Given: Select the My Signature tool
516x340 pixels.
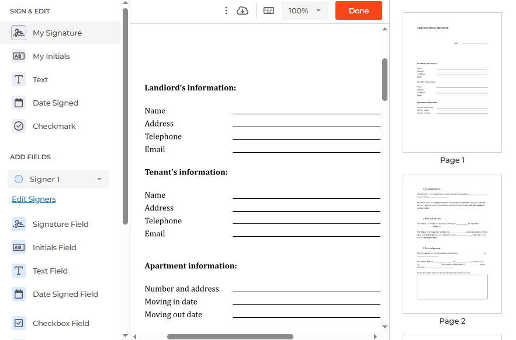Looking at the screenshot, I should click(57, 33).
